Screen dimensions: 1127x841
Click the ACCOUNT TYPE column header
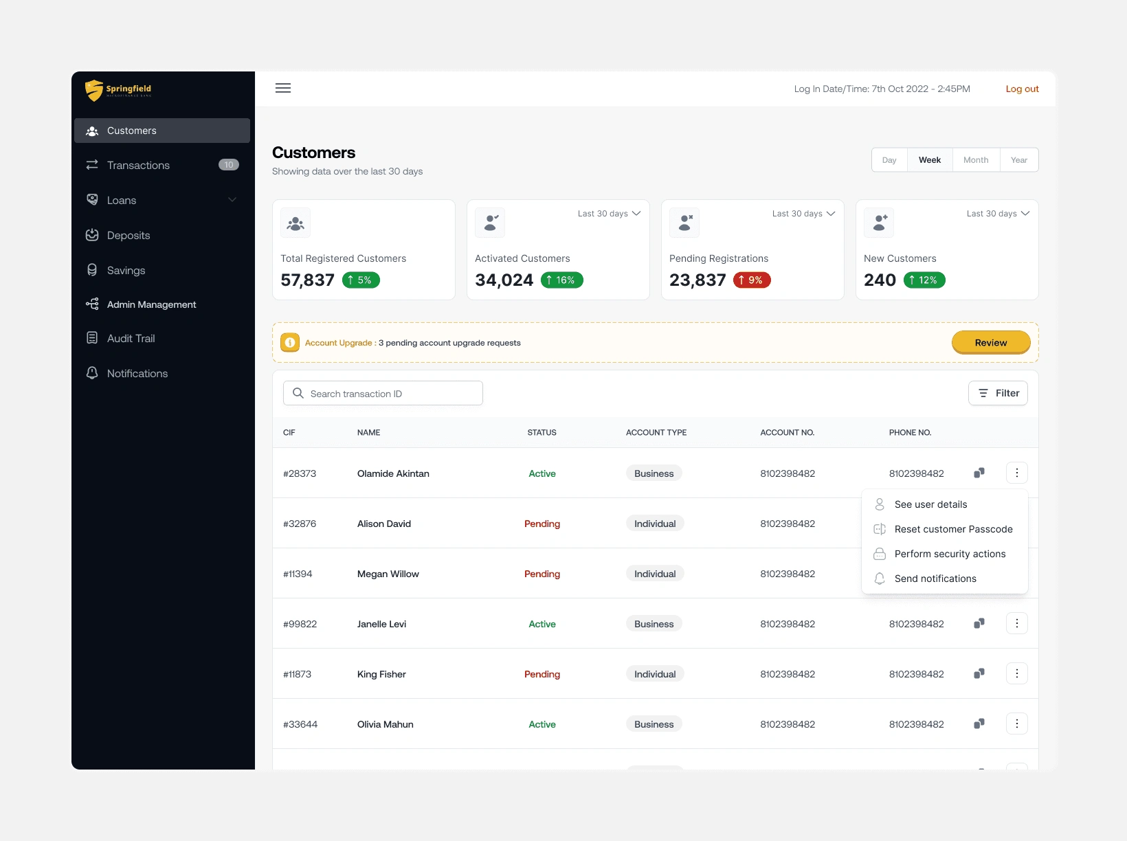tap(656, 432)
